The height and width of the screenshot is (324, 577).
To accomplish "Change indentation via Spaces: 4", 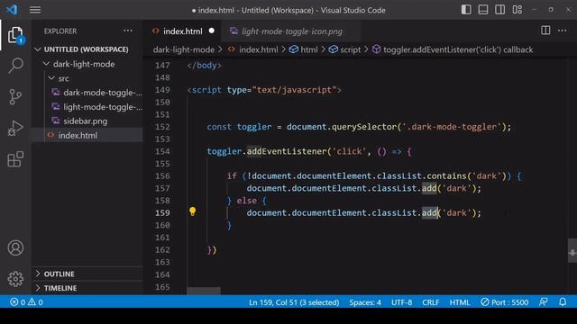I will pyautogui.click(x=365, y=302).
